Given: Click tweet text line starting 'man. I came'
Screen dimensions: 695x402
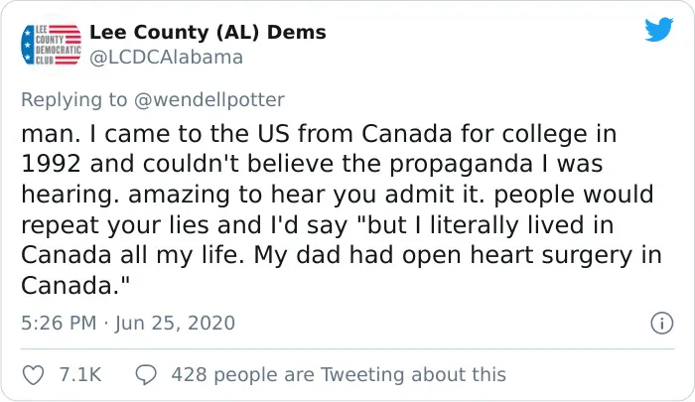Looking at the screenshot, I should (319, 134).
